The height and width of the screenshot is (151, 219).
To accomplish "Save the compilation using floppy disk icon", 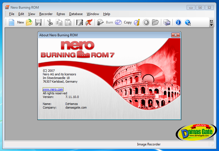I will tap(38, 22).
